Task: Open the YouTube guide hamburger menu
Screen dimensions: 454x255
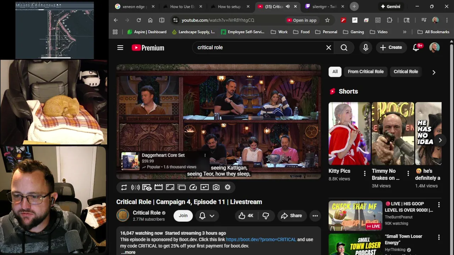Action: (120, 47)
